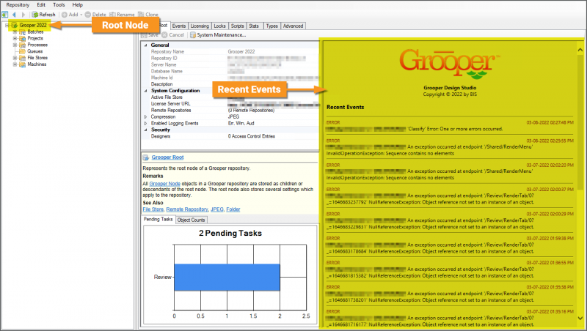Click the Grooper logo in events panel
This screenshot has width=587, height=331.
(450, 63)
